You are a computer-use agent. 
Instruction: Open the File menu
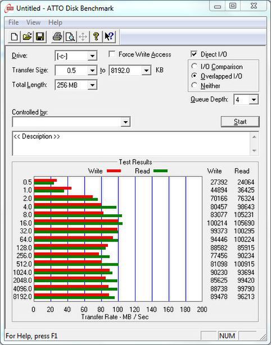(x=13, y=22)
